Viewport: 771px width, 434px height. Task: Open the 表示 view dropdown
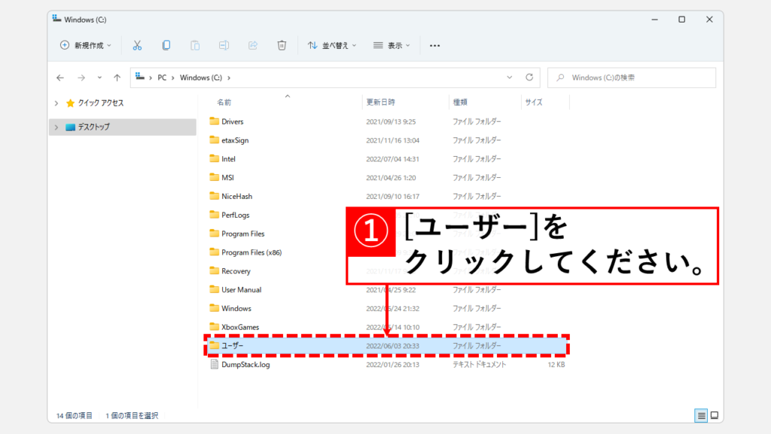click(392, 45)
